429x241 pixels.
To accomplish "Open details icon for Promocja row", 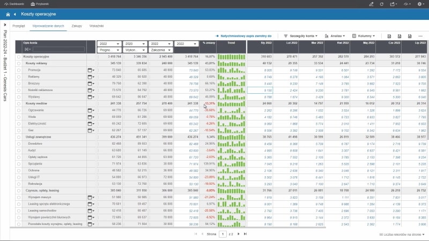I will (x=91, y=70).
